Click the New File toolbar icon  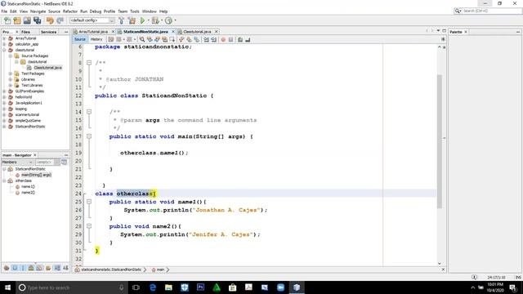pos(7,20)
